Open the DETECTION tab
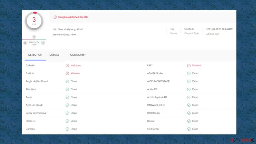 click(35, 55)
